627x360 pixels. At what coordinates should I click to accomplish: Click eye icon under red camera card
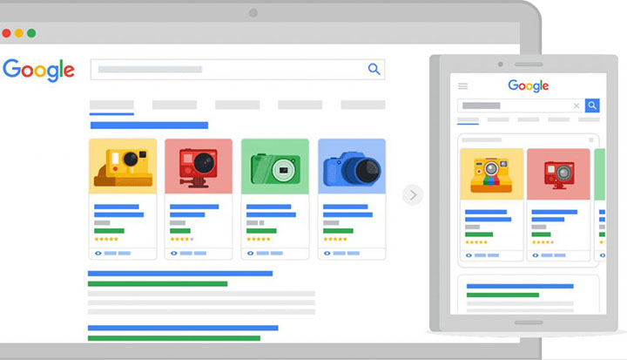coord(173,253)
